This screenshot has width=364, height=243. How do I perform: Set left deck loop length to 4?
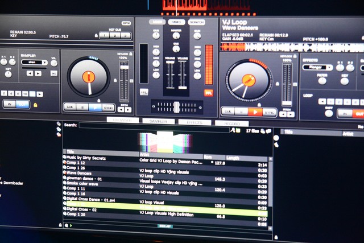click(x=11, y=93)
